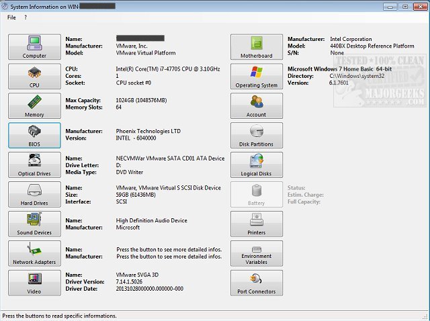Open the Computer information button
The width and height of the screenshot is (430, 321).
(x=35, y=47)
